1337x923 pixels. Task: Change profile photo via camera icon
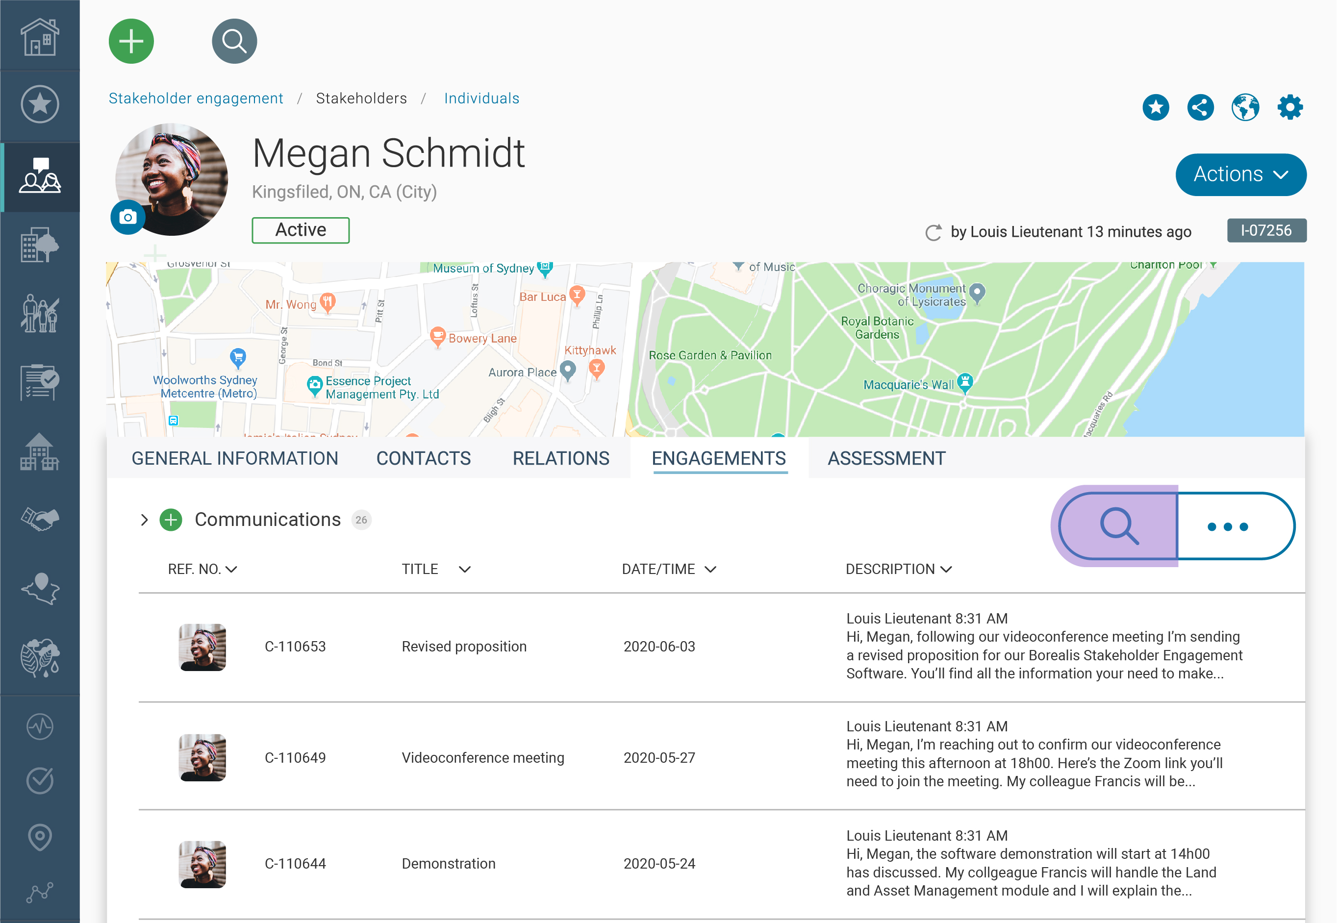coord(128,217)
